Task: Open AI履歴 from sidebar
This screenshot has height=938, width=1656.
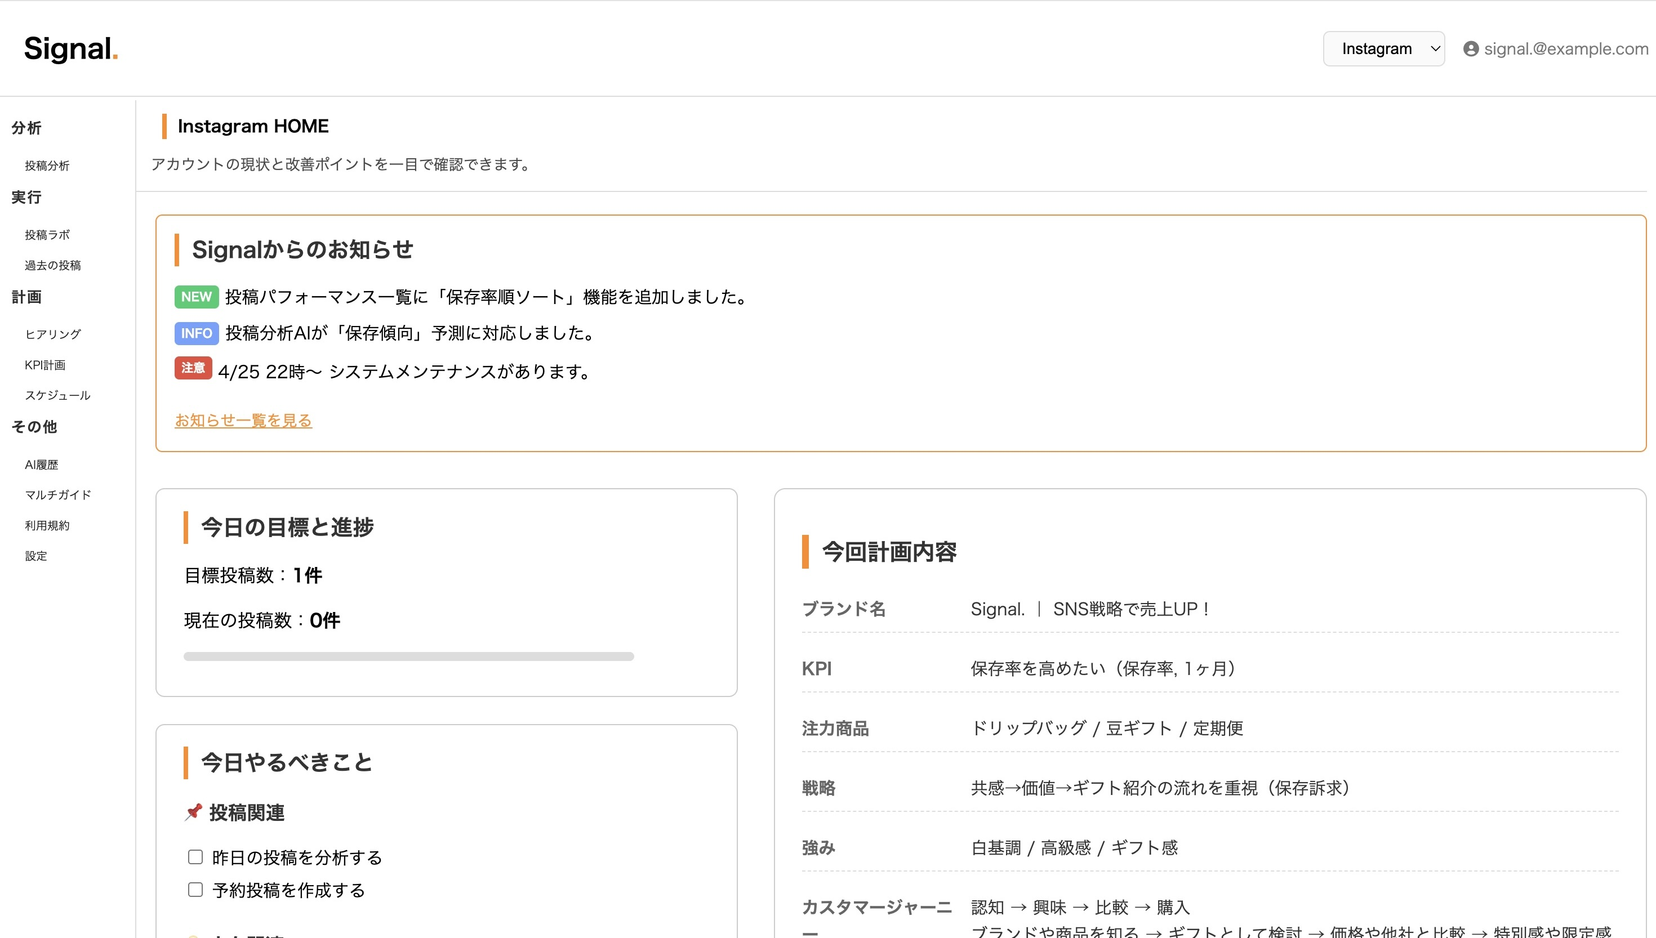Action: [41, 464]
